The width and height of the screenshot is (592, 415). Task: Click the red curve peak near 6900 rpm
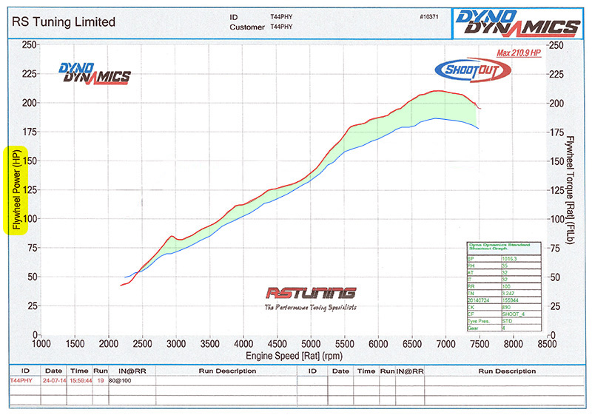pyautogui.click(x=438, y=90)
